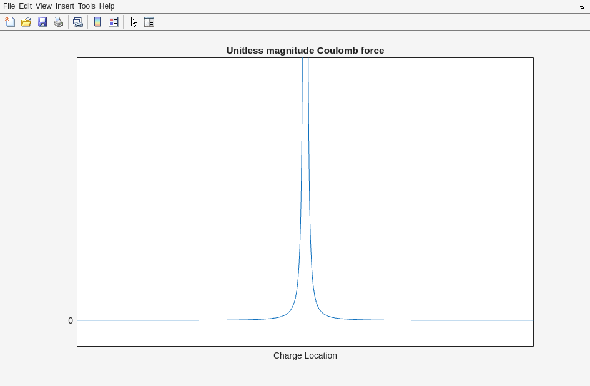Image resolution: width=590 pixels, height=386 pixels.
Task: Click the "Charge Location" x-axis label
Action: click(305, 355)
